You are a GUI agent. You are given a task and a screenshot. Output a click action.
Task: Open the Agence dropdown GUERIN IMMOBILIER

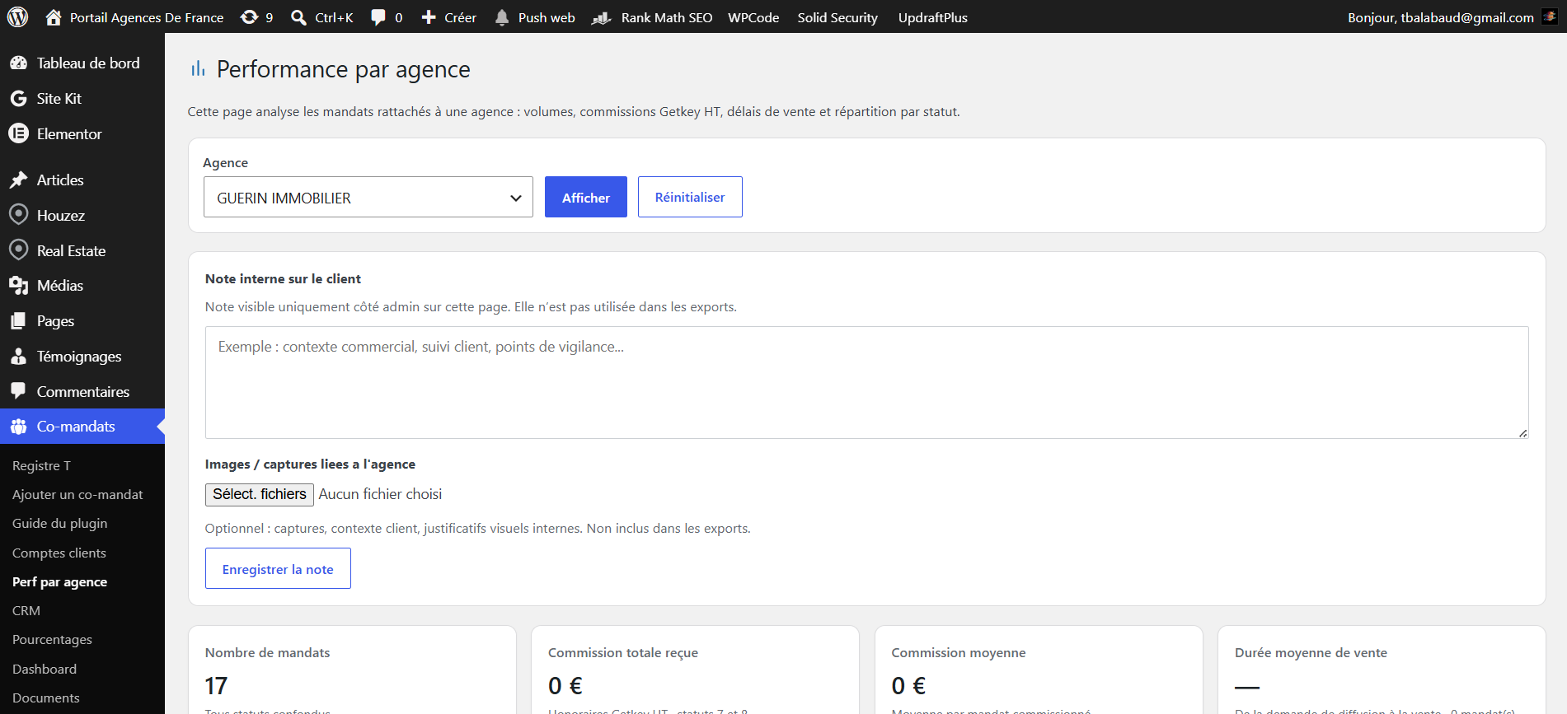368,198
